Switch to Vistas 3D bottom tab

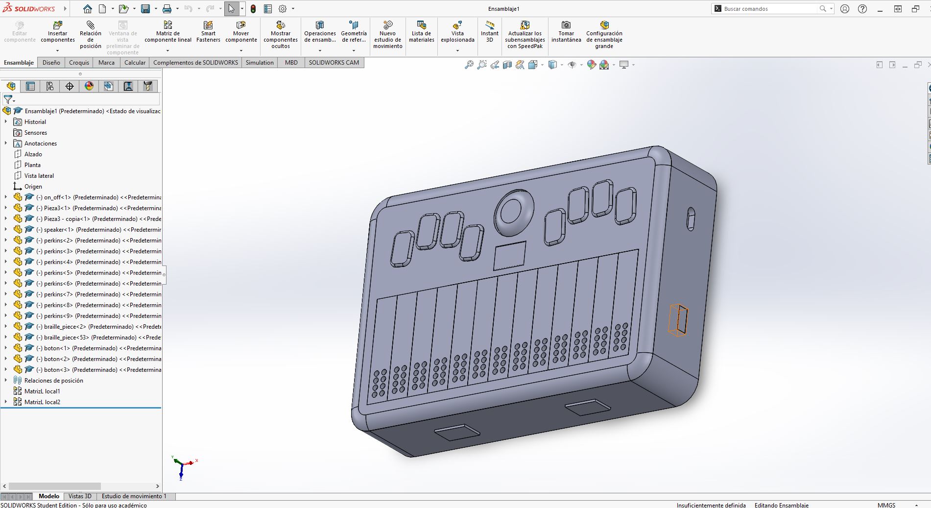pos(80,496)
